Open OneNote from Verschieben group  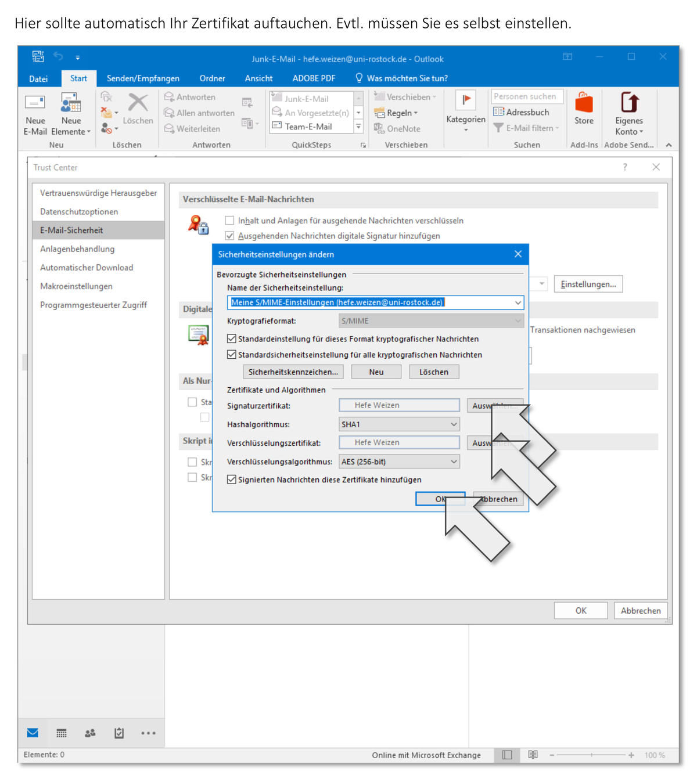pos(397,128)
